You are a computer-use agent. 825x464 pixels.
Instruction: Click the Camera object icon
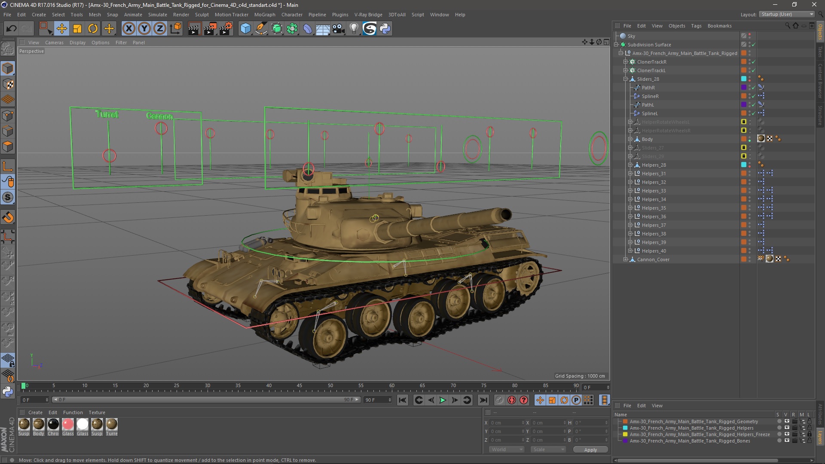(339, 29)
